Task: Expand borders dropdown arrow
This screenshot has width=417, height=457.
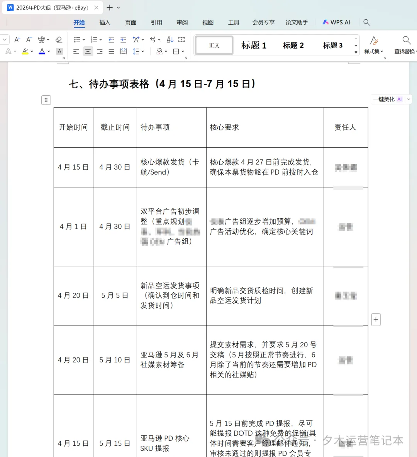Action: point(183,52)
